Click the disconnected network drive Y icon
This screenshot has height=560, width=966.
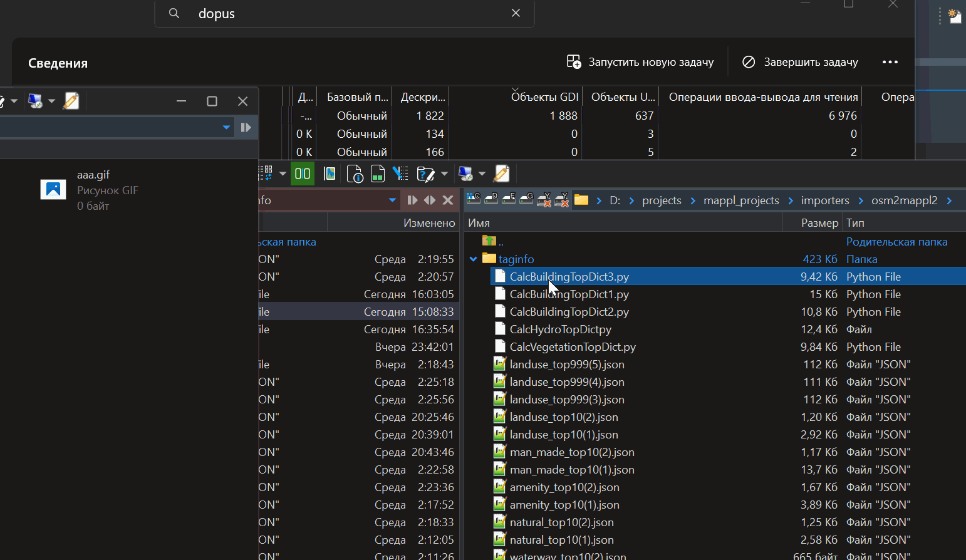tap(544, 200)
